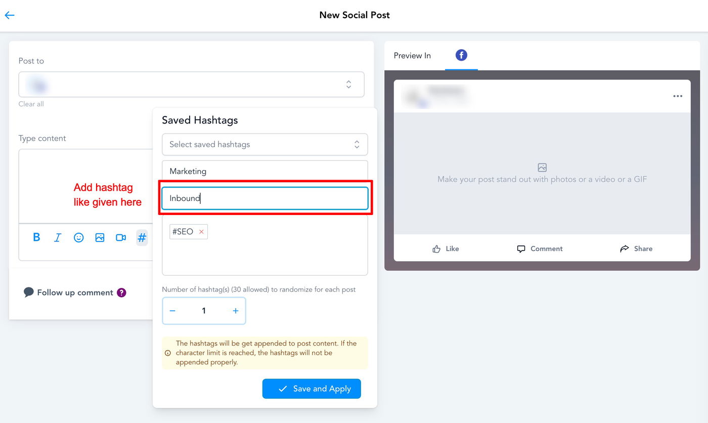Toggle italic text formatting
The width and height of the screenshot is (708, 423).
[58, 237]
